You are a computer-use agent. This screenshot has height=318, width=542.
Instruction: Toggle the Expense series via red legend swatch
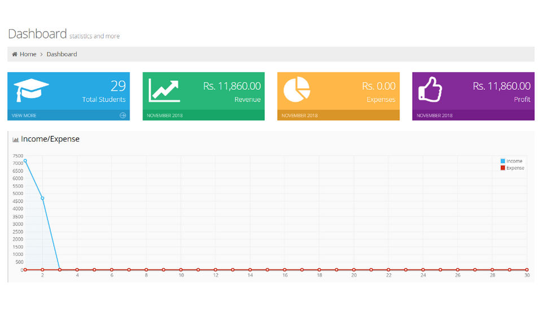point(502,168)
